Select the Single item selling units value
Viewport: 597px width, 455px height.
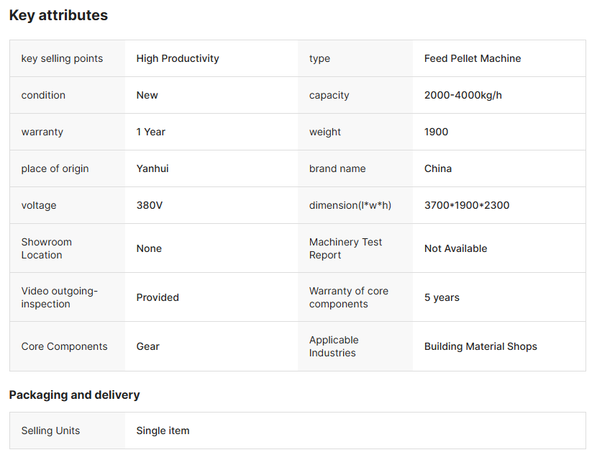click(x=163, y=431)
